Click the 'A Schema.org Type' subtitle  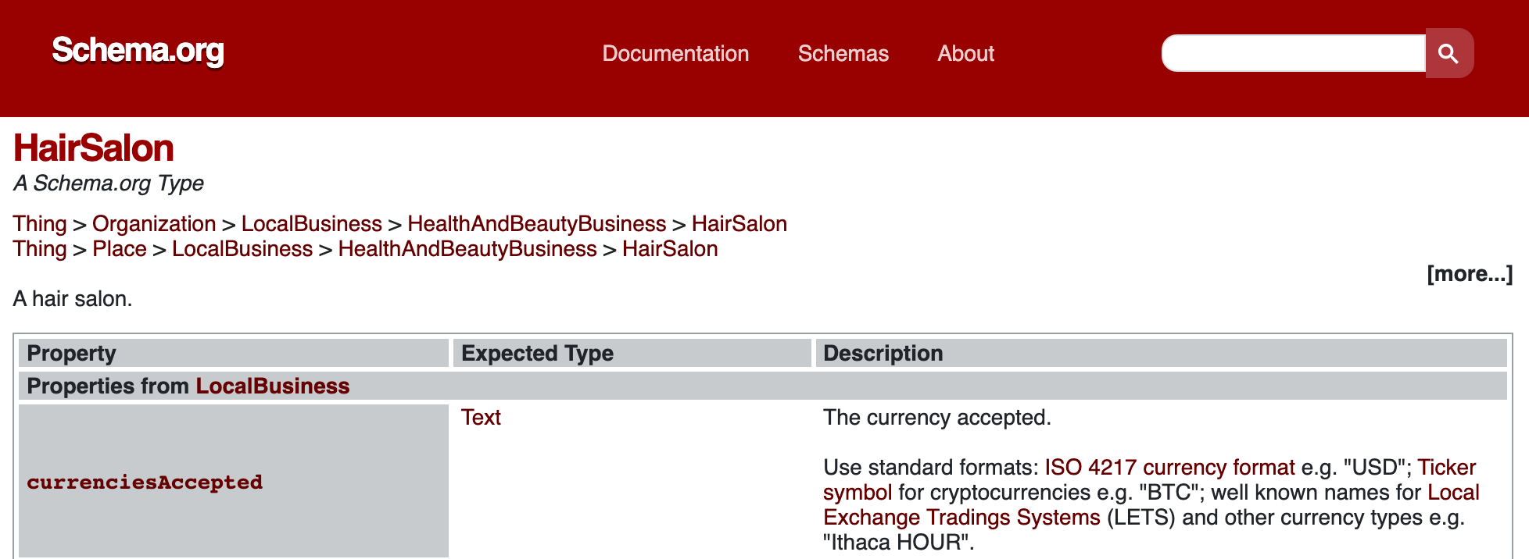coord(108,183)
